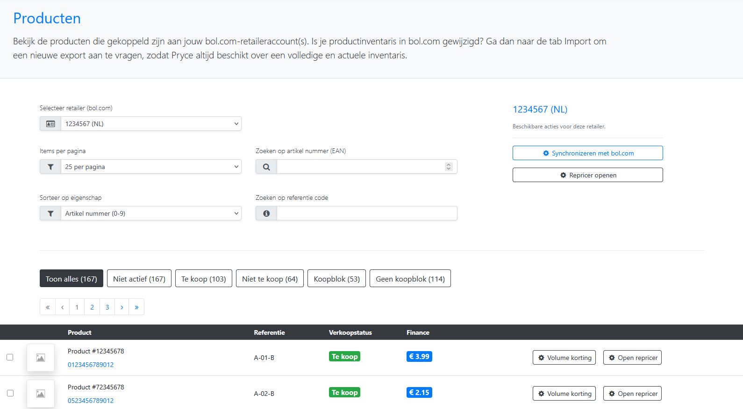The image size is (743, 409).
Task: Click the Producten page title
Action: tap(47, 18)
